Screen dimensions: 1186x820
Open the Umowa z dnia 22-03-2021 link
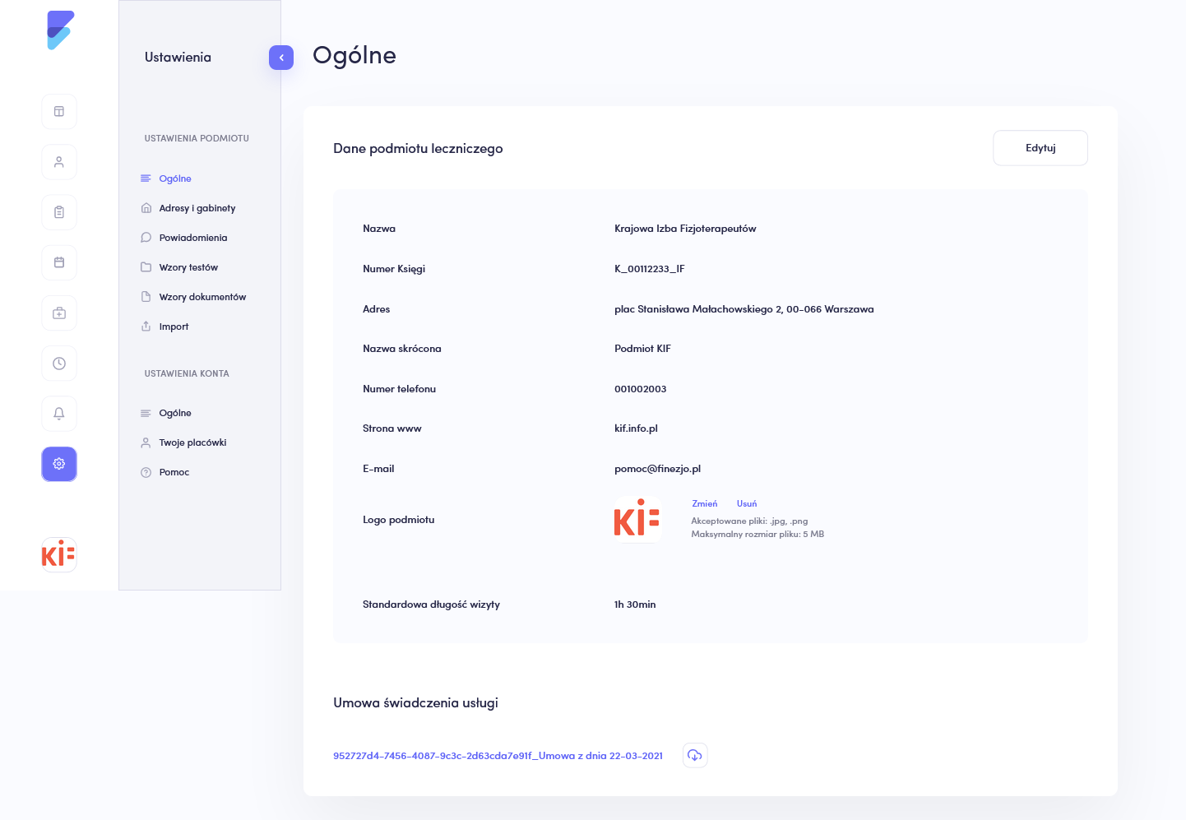click(x=498, y=756)
